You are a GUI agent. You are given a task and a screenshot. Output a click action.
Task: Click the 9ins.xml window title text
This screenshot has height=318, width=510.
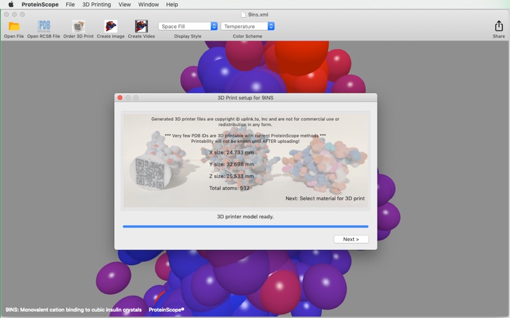(258, 14)
